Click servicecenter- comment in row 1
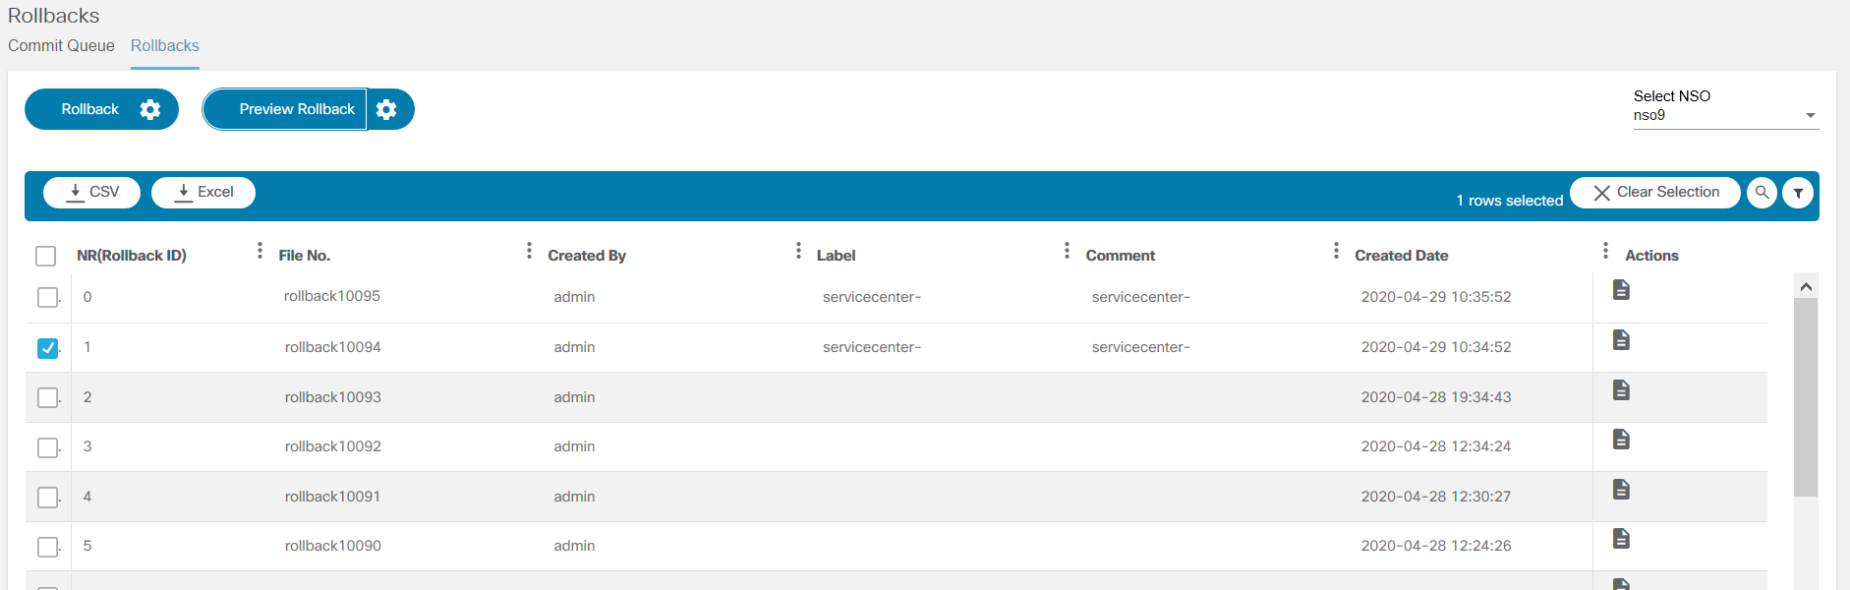This screenshot has width=1850, height=590. (1141, 347)
